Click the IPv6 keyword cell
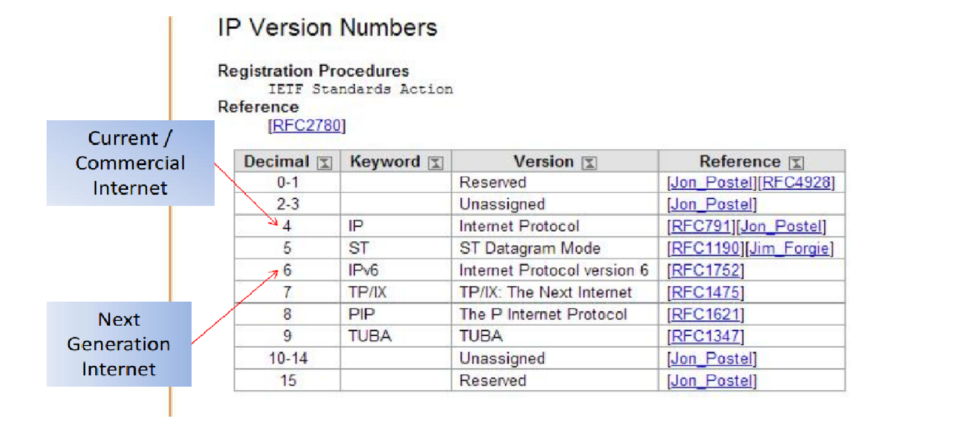The width and height of the screenshot is (959, 446). point(396,271)
